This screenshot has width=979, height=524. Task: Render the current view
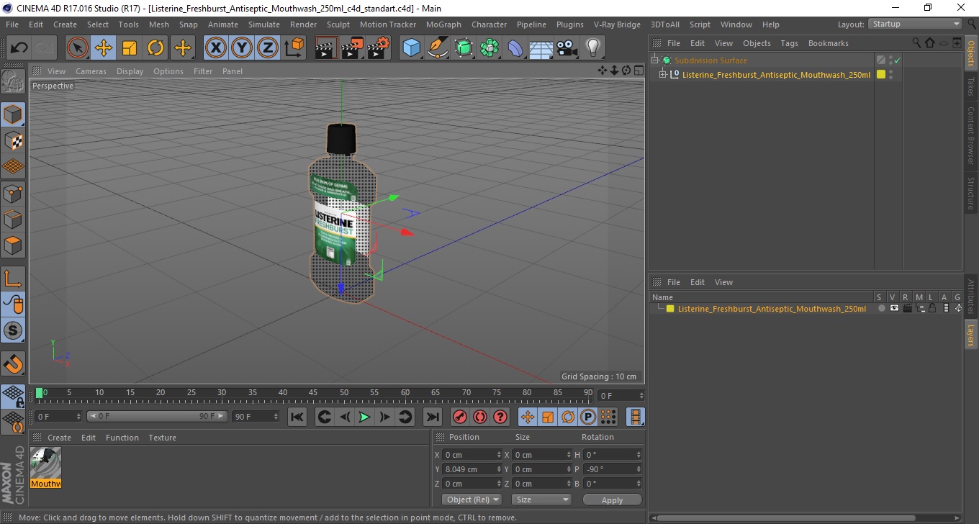(326, 48)
